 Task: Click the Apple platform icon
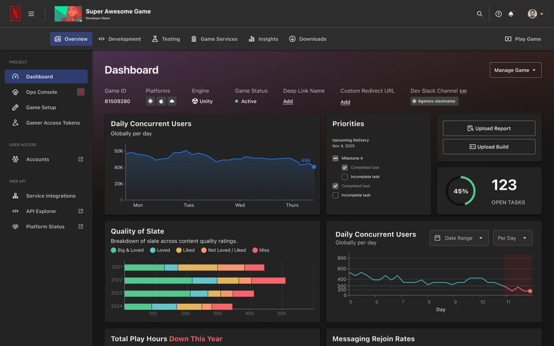[x=161, y=102]
